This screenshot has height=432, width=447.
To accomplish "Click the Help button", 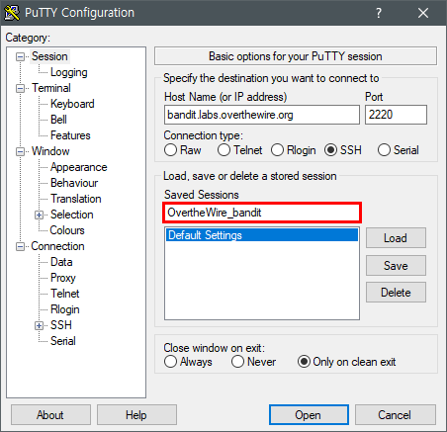I will tap(136, 415).
